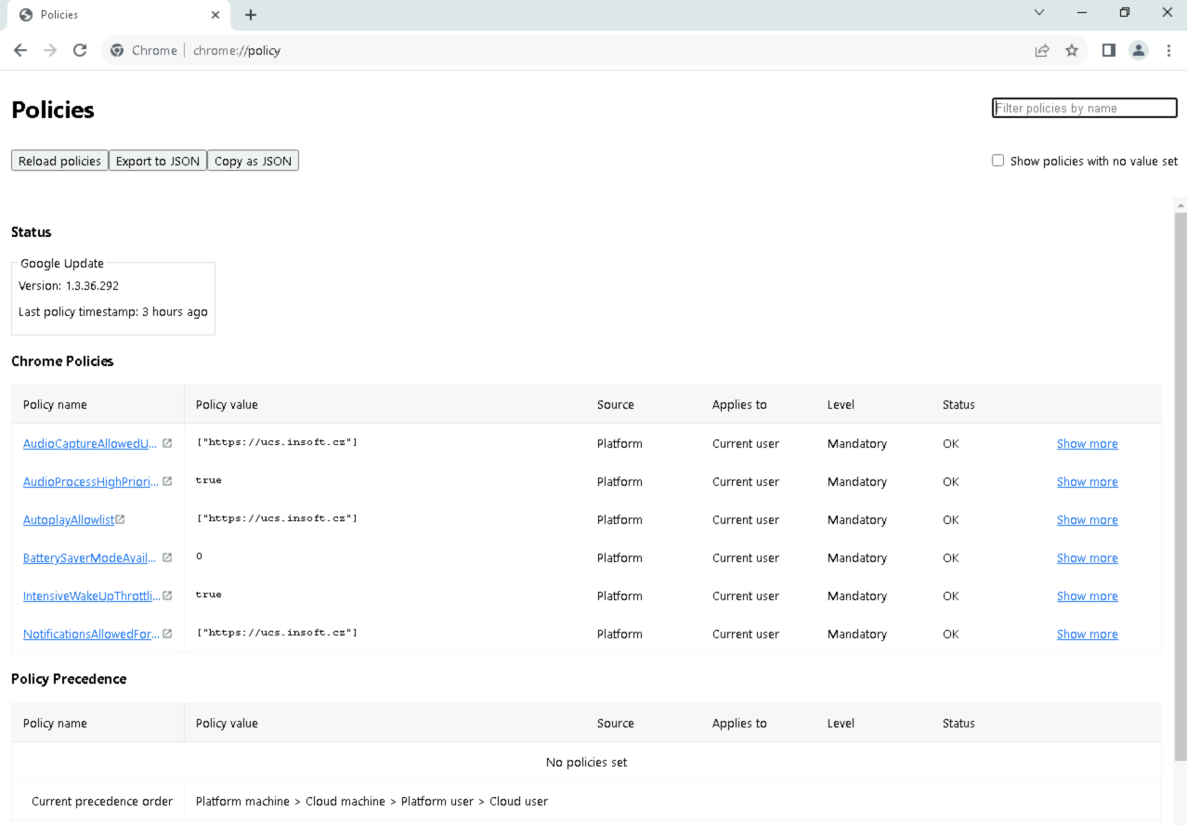This screenshot has width=1187, height=825.
Task: Click the Current precedence order label
Action: point(102,802)
